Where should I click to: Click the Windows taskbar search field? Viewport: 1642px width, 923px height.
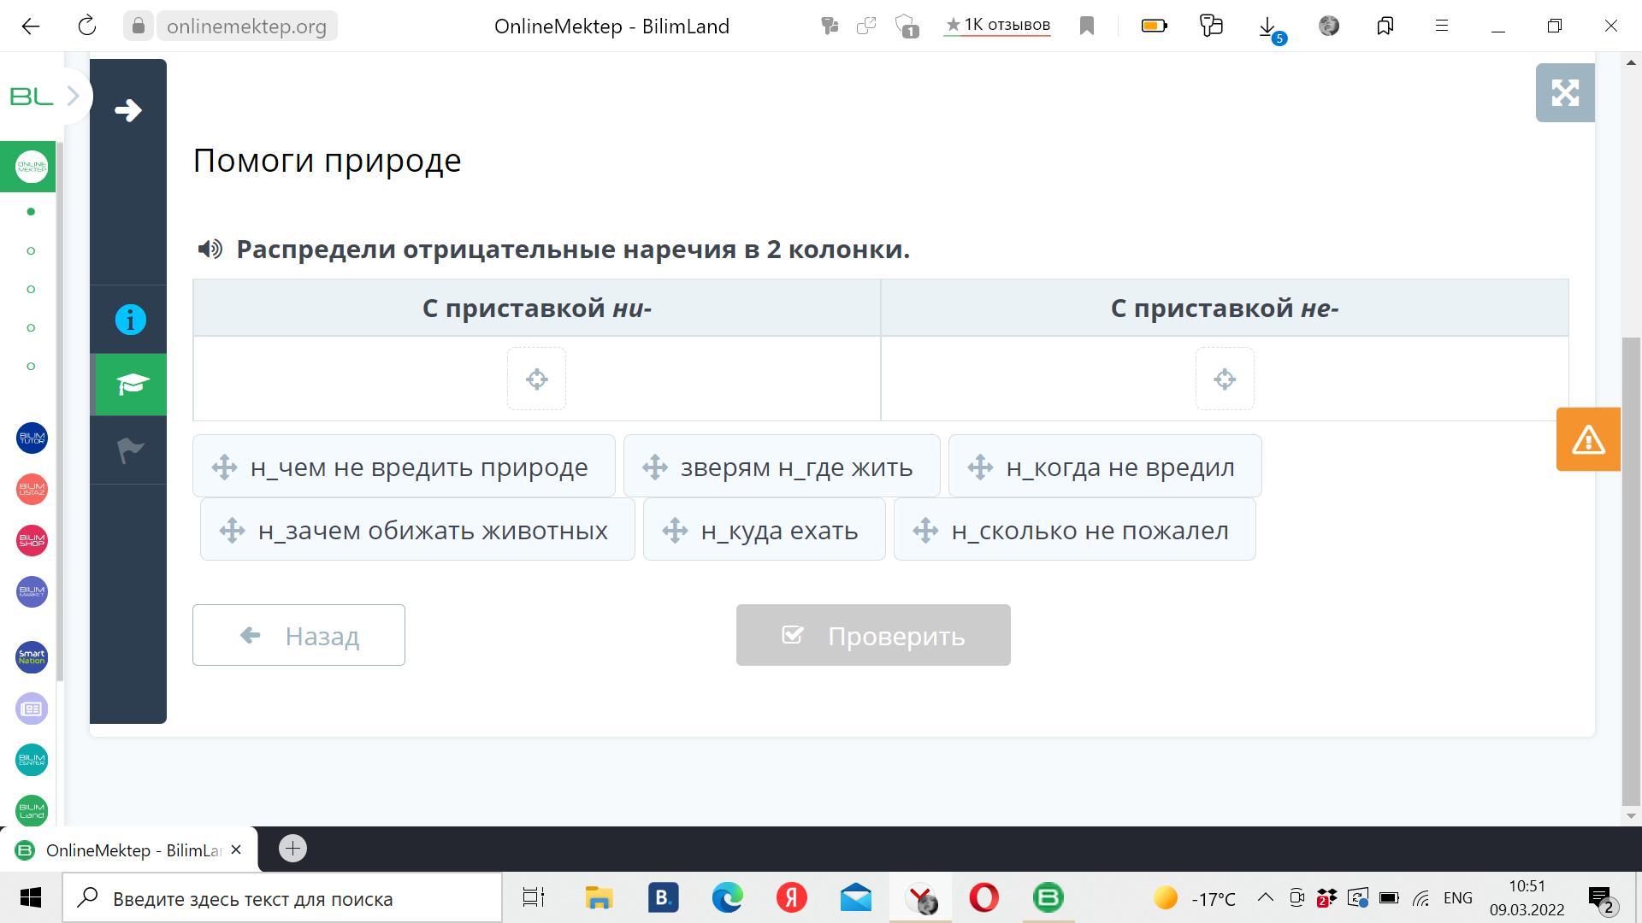(282, 898)
